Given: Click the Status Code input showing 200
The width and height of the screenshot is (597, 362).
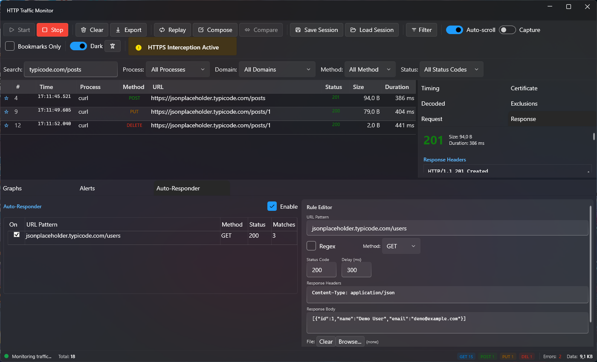Looking at the screenshot, I should click(x=322, y=270).
